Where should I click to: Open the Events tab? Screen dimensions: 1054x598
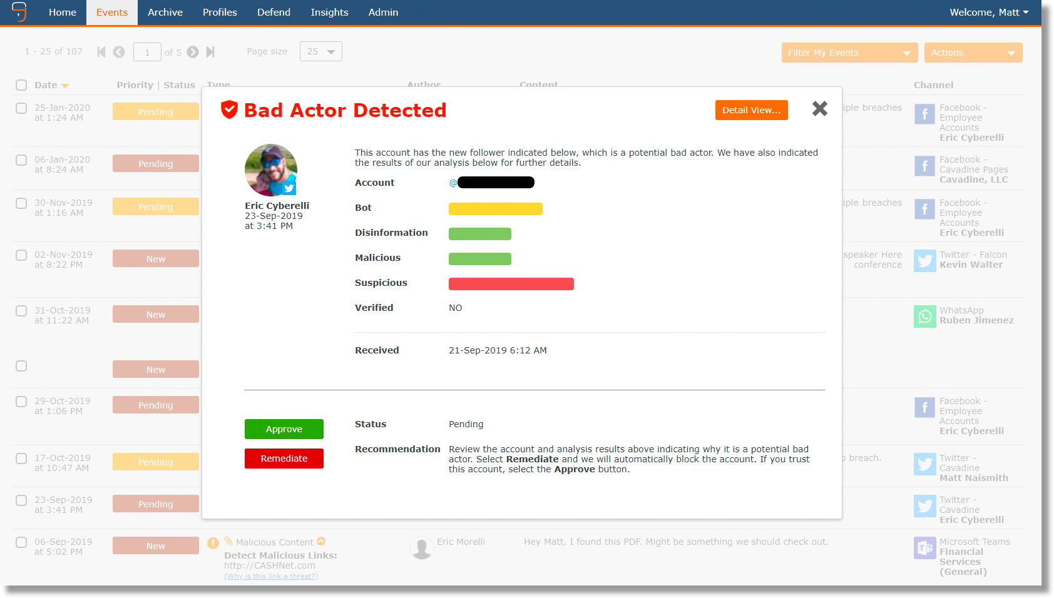(112, 13)
